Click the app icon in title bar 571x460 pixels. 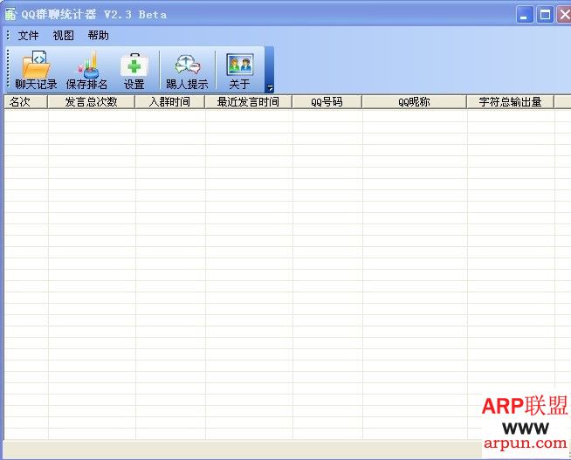pos(10,14)
